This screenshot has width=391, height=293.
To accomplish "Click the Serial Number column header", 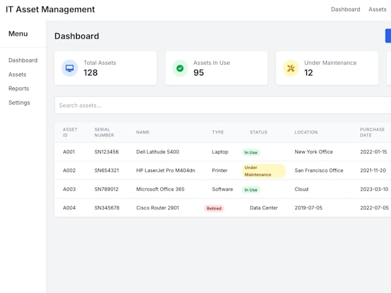I will 104,132.
